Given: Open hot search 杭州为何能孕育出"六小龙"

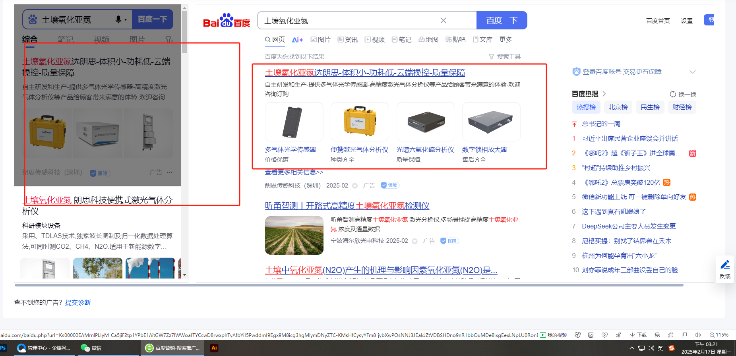Looking at the screenshot, I should tap(619, 255).
